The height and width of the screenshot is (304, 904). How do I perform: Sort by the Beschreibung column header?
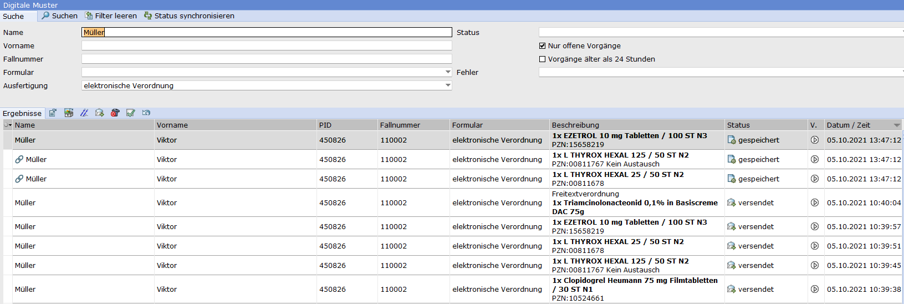coord(637,125)
